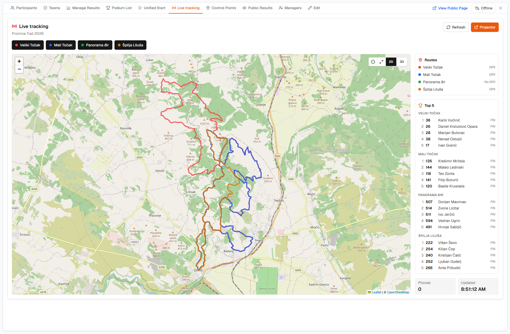Open the Participants tab
Screen dimensions: 510x334
[x=24, y=8]
